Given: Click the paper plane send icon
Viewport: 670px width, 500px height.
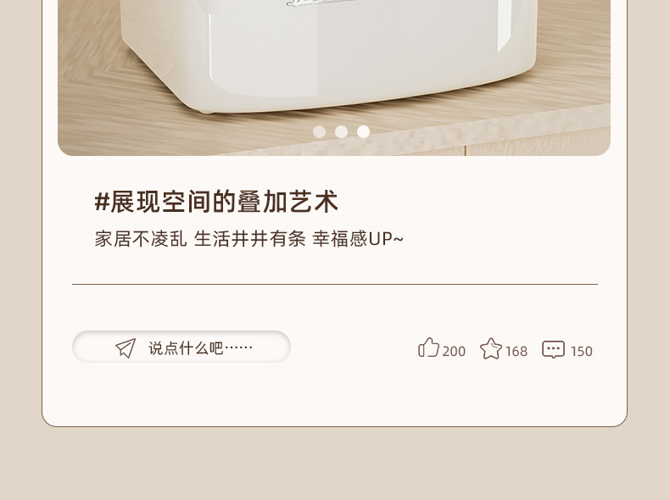Looking at the screenshot, I should pyautogui.click(x=126, y=348).
